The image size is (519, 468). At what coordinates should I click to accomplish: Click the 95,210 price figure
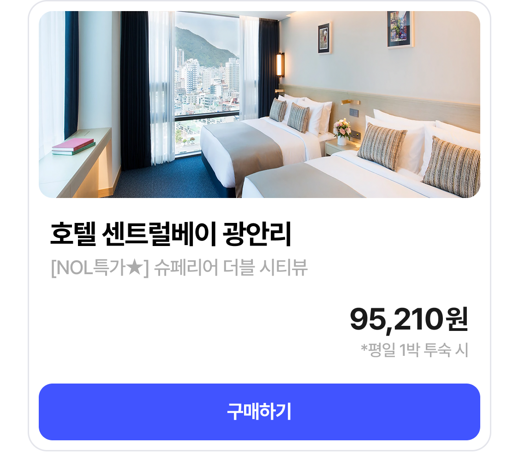tap(397, 319)
